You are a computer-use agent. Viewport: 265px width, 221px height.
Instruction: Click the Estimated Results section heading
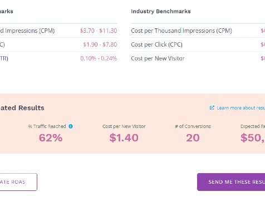pos(22,108)
